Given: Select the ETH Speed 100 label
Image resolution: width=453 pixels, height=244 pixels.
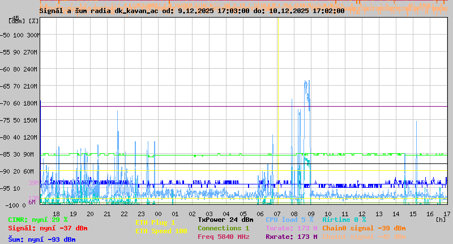Looking at the screenshot, I should [161, 231].
